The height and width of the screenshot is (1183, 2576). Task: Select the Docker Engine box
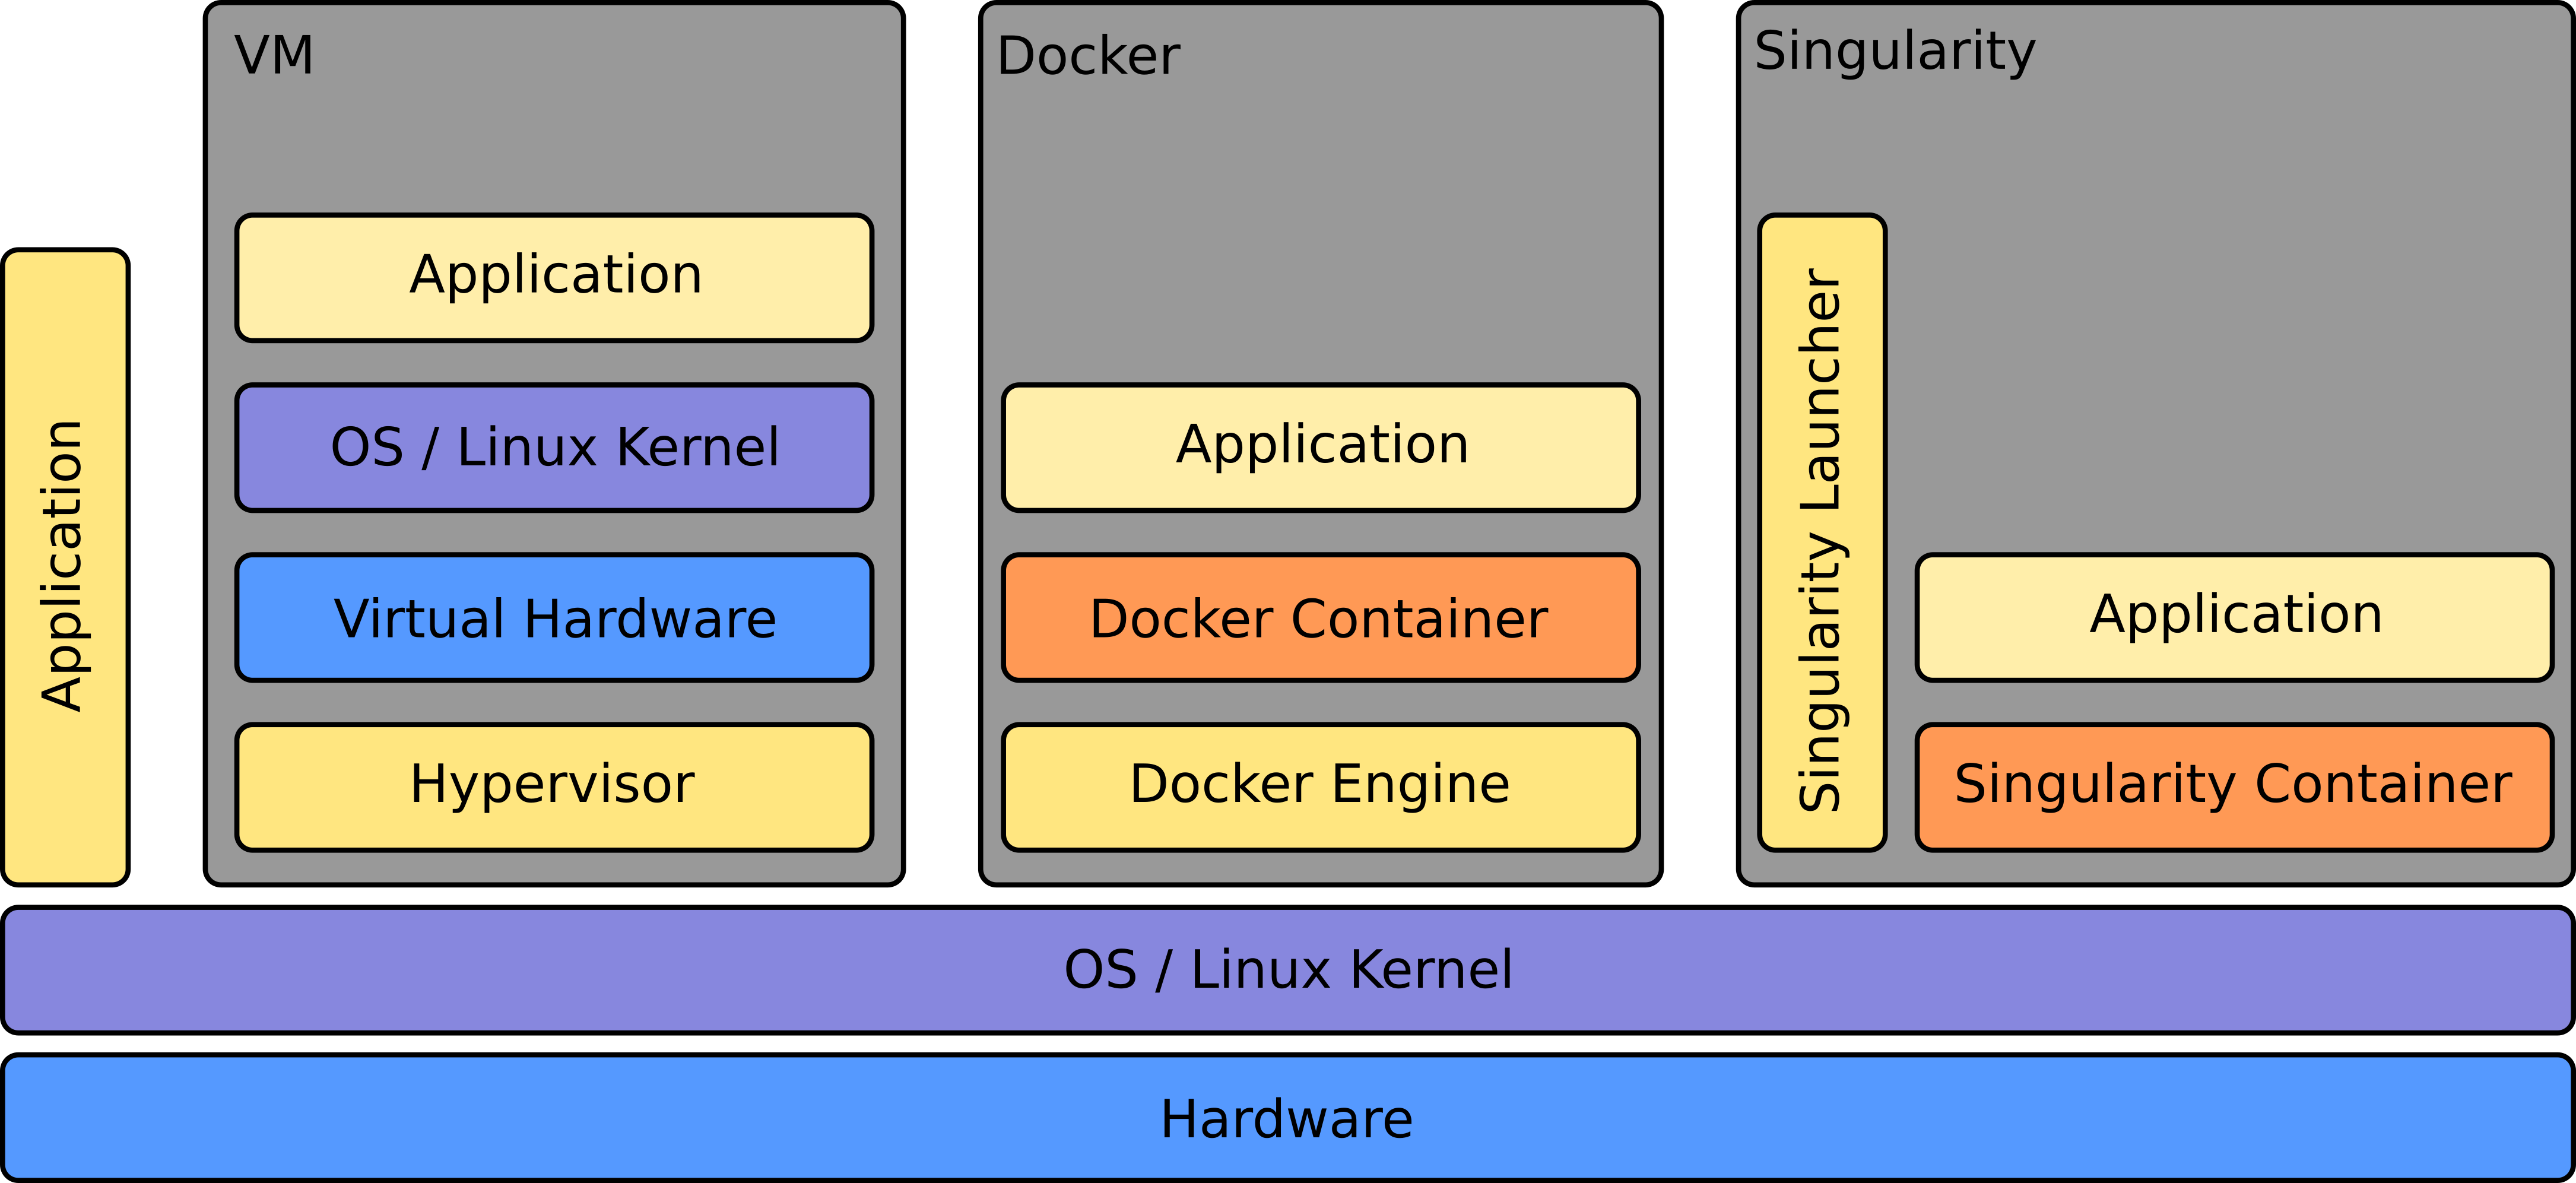pyautogui.click(x=1321, y=788)
